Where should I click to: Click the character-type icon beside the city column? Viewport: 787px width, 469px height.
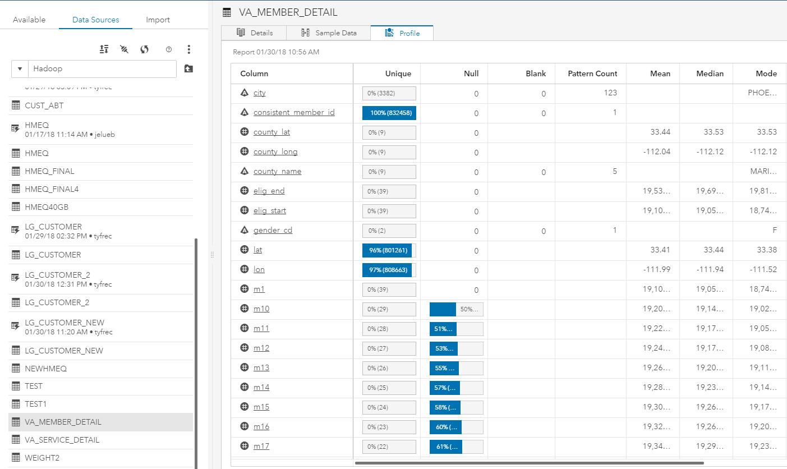point(243,93)
